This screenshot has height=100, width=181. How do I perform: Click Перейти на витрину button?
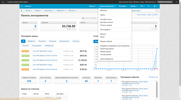[165, 2]
